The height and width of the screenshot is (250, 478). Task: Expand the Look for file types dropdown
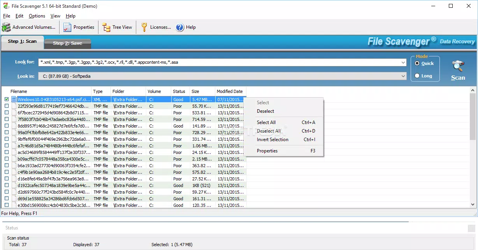(x=403, y=62)
